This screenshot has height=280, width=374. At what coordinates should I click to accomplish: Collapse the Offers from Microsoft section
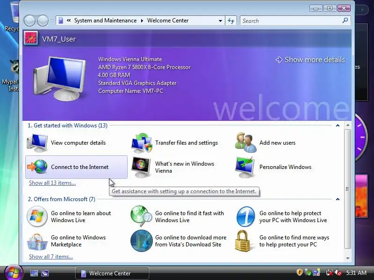pos(338,199)
